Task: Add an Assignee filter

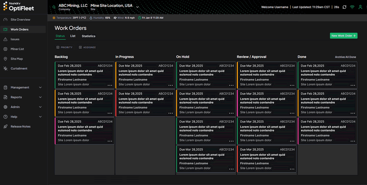Action: point(87,47)
